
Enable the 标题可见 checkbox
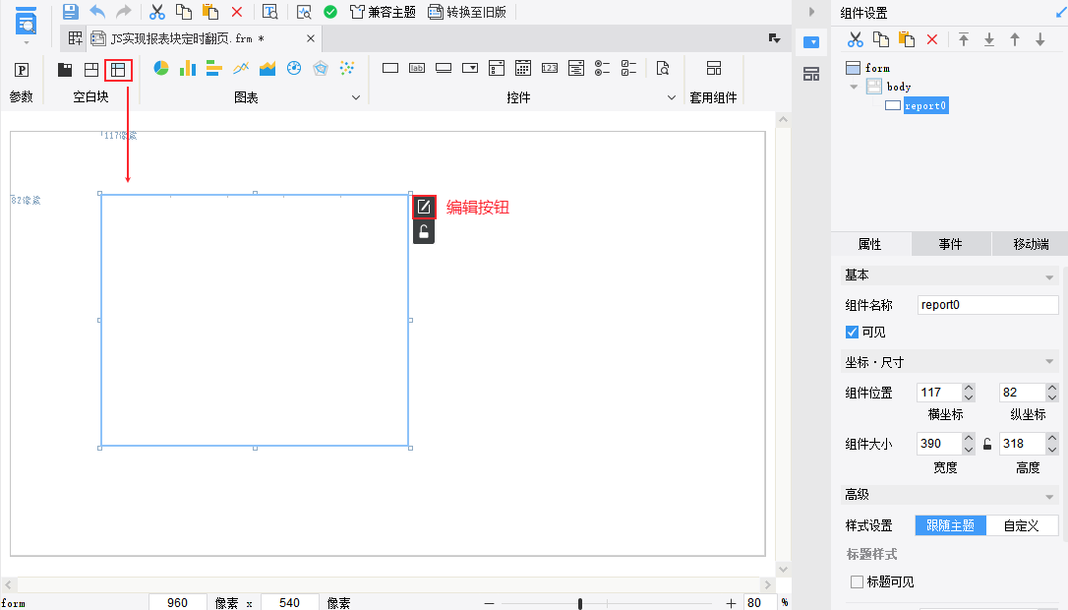(857, 581)
